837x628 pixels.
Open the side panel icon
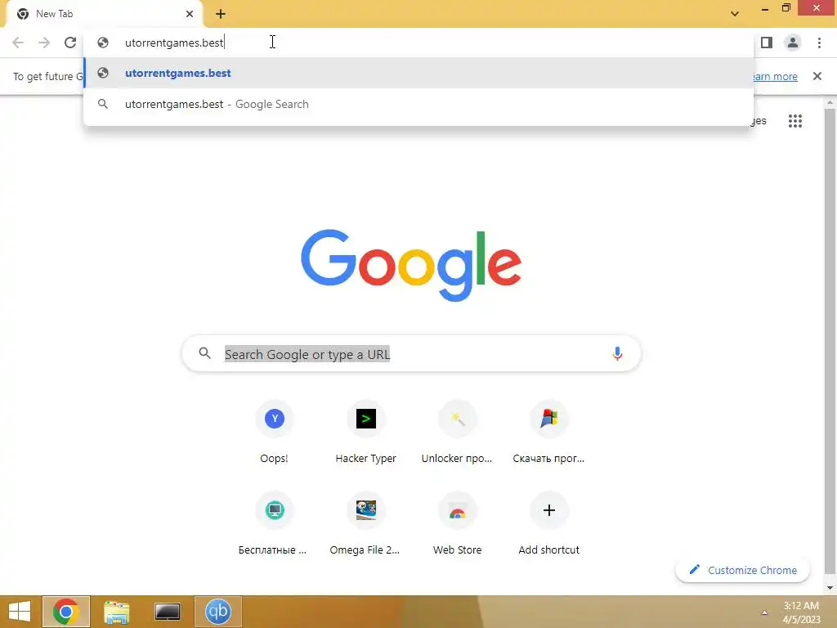767,43
